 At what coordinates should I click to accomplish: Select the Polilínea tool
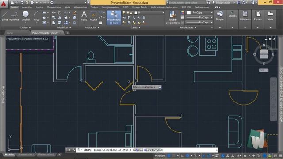point(14,16)
